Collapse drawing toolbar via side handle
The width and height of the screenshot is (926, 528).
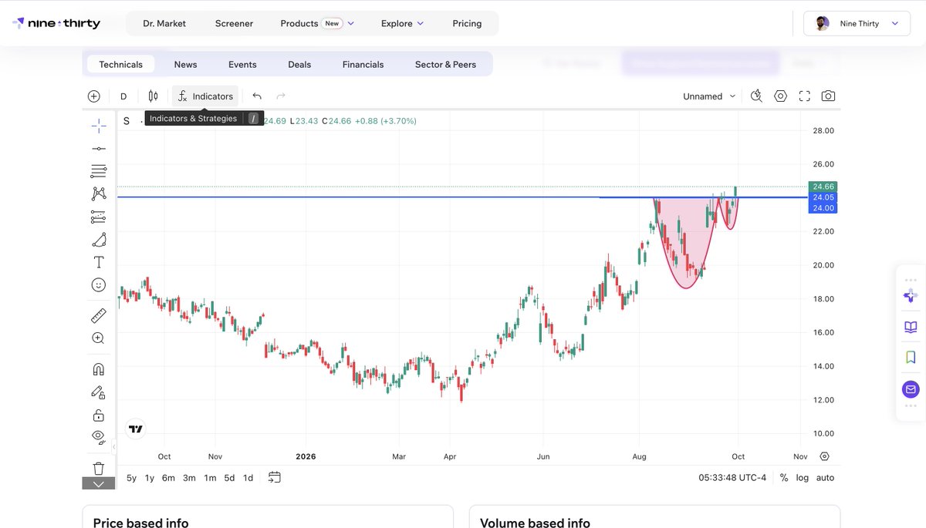(114, 446)
